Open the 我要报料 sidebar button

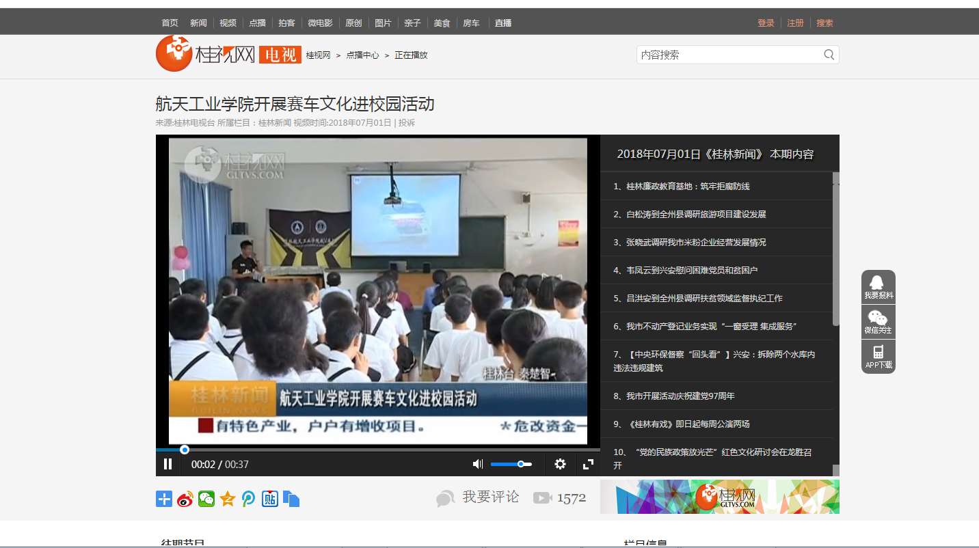point(878,287)
